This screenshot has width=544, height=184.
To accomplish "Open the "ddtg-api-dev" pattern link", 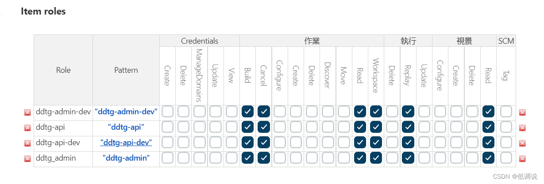I will (x=126, y=143).
